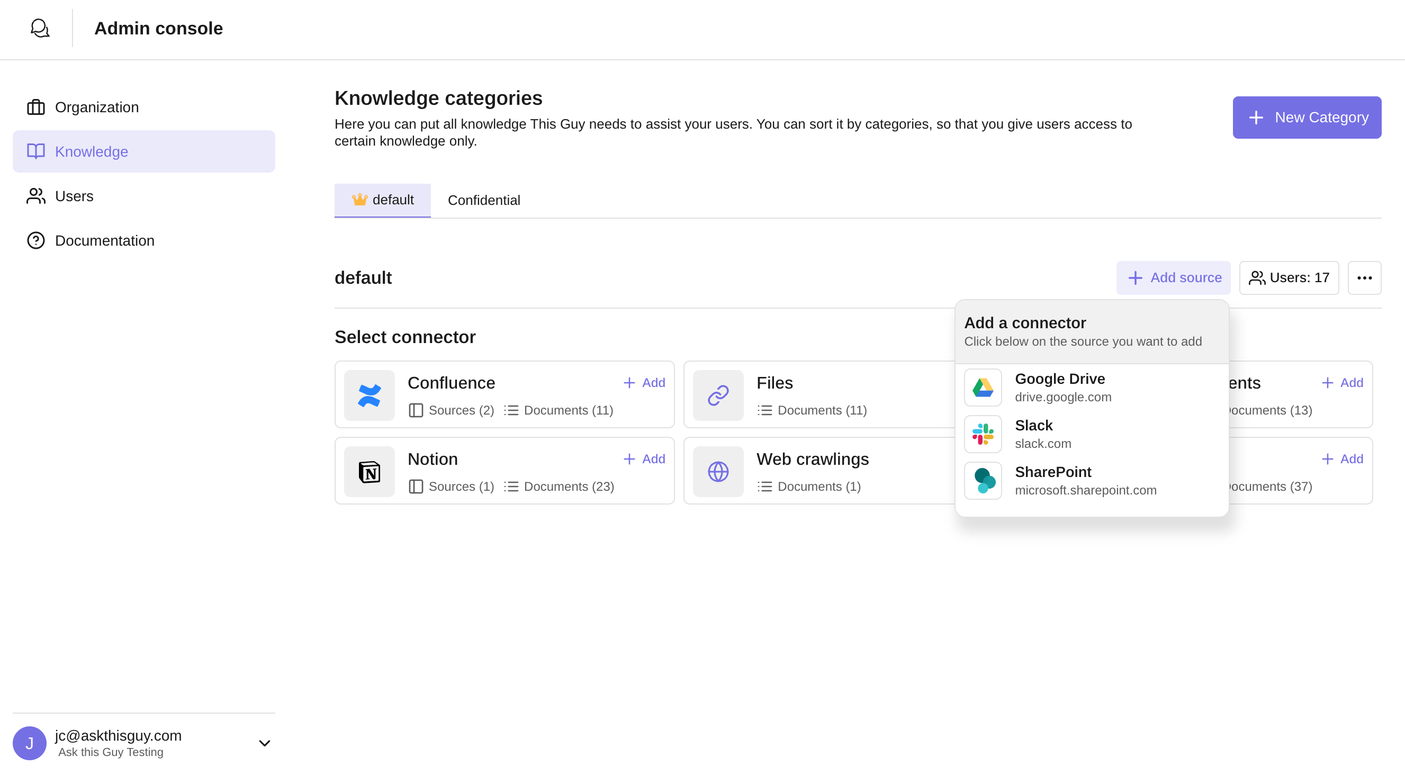Choose the Slack icon from the connector list
This screenshot has height=774, width=1405.
click(x=983, y=434)
